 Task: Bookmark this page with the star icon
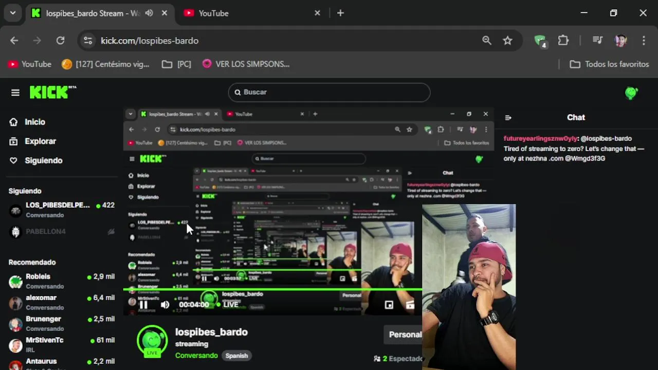click(507, 41)
